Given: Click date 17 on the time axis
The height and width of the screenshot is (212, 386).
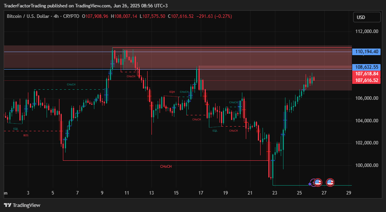Looking at the screenshot, I should click(x=201, y=193).
